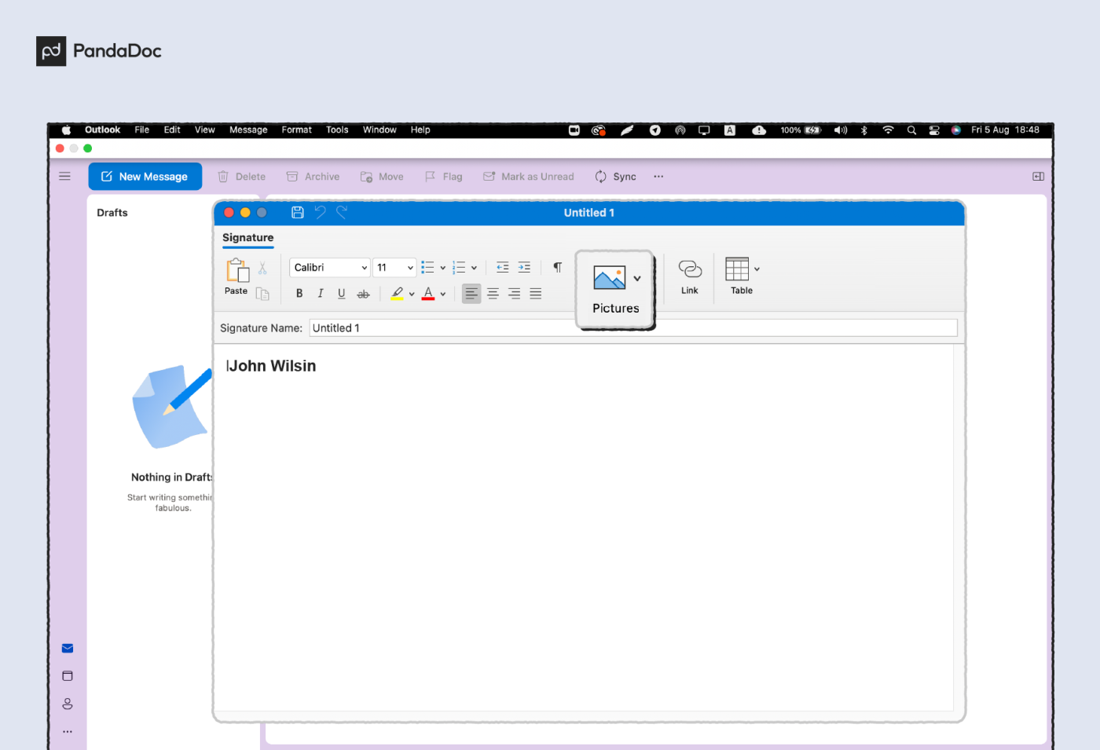Screen dimensions: 1100x750
Task: Click the bulleted list icon
Action: (x=427, y=268)
